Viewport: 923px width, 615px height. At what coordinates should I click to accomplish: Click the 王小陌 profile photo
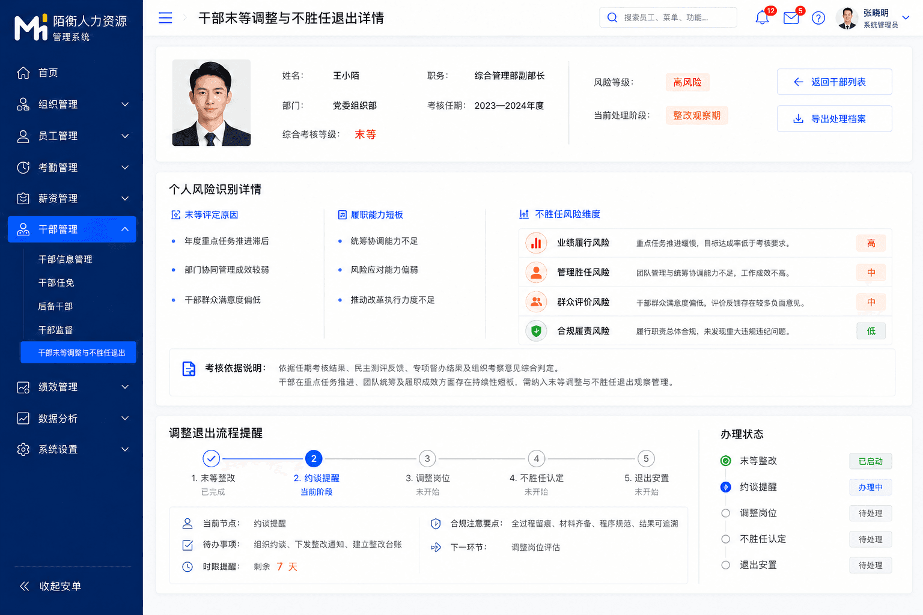coord(212,103)
